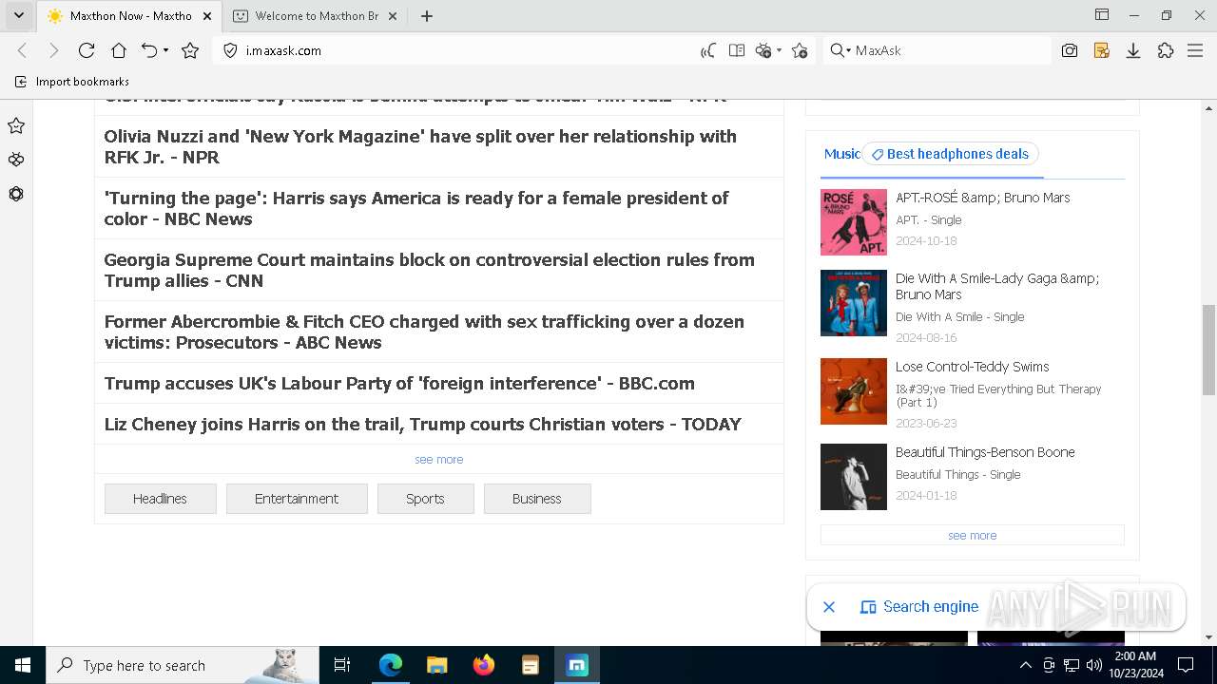Take a screenshot with the camera icon
Image resolution: width=1217 pixels, height=684 pixels.
pyautogui.click(x=1070, y=50)
